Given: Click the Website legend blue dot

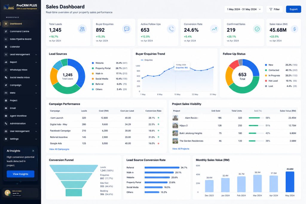Looking at the screenshot, I should point(93,63).
